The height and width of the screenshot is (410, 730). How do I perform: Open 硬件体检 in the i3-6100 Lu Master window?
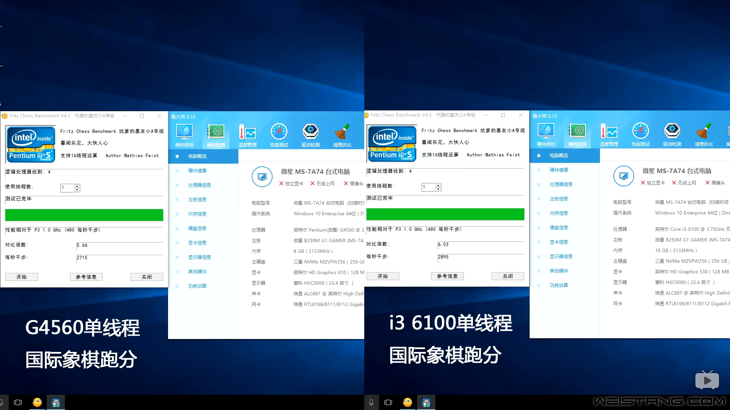point(546,135)
